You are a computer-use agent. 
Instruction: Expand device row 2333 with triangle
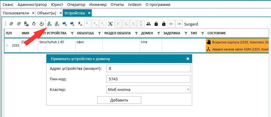7,45
